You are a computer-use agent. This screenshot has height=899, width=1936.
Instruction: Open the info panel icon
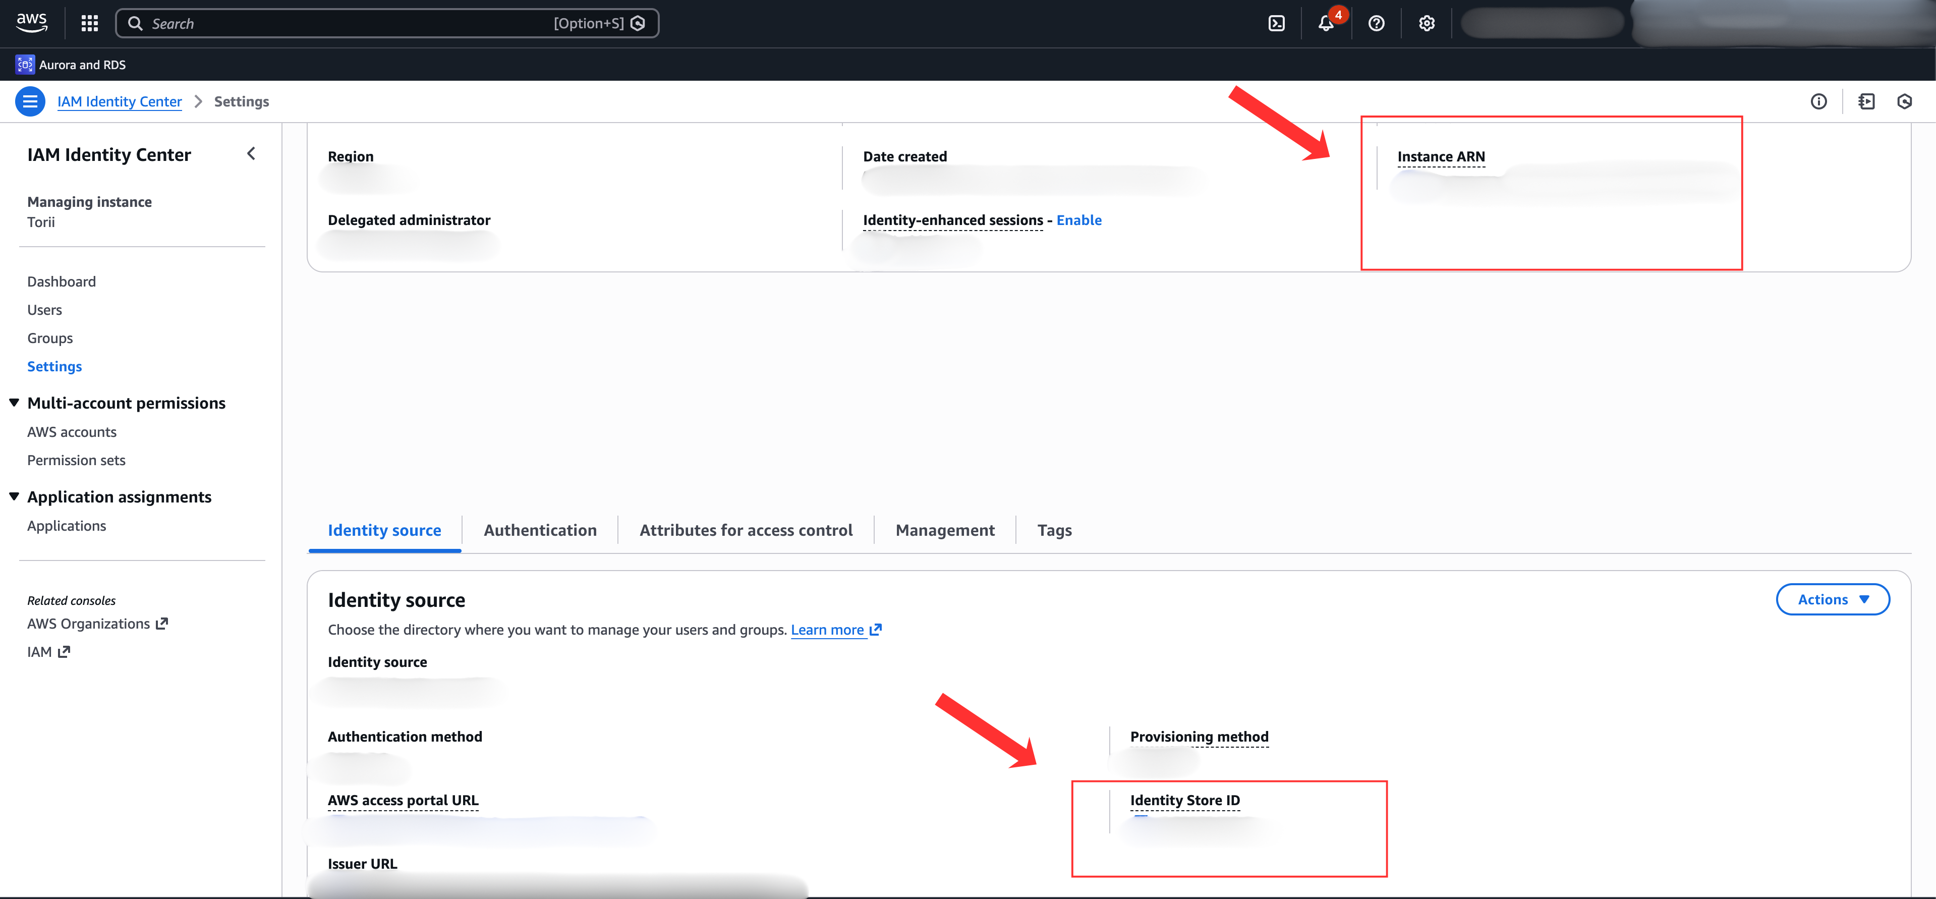pyautogui.click(x=1818, y=101)
